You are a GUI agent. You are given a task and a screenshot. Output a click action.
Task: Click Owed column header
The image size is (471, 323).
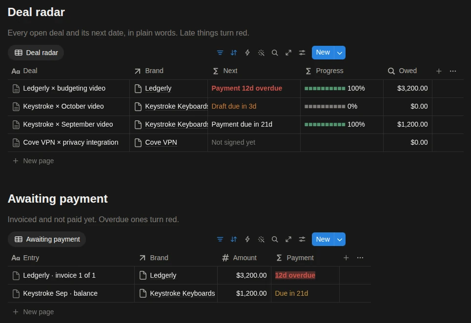click(408, 71)
